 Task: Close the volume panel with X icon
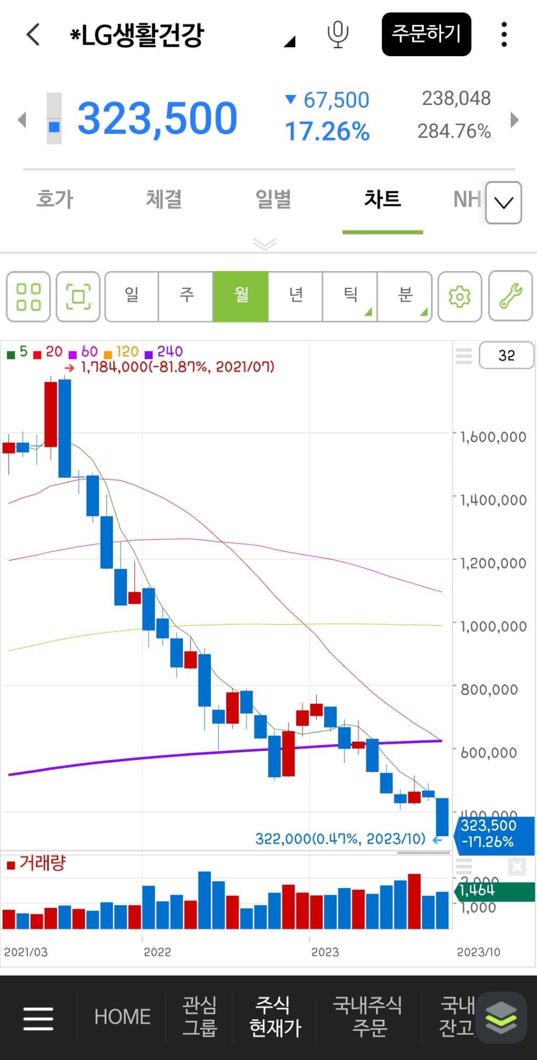pos(517,866)
